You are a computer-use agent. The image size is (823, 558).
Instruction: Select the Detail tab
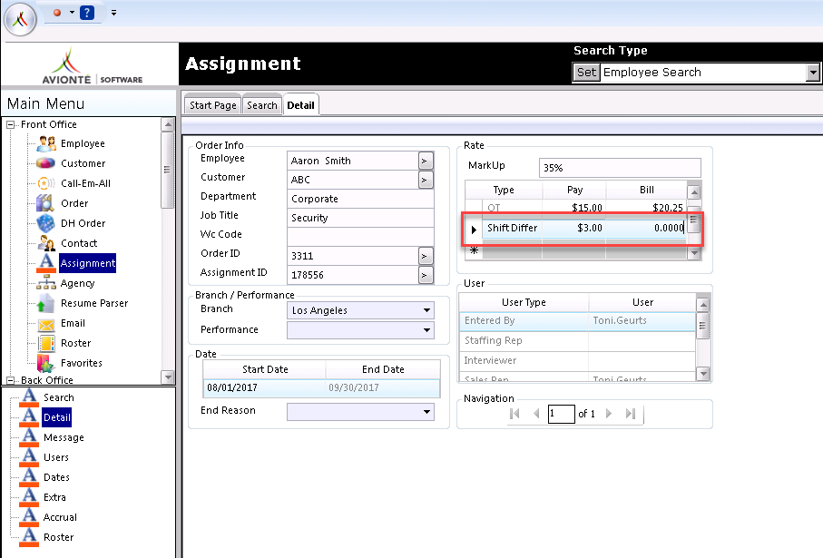(x=300, y=105)
